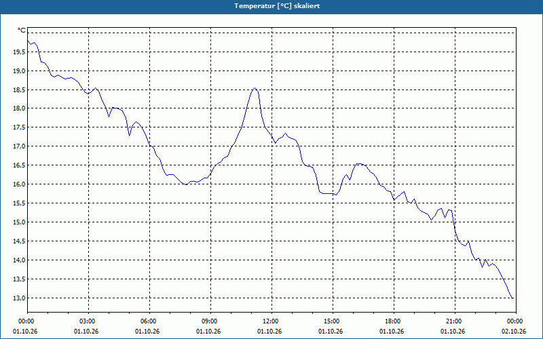Click the 13,0 y-axis value
The image size is (543, 339).
(x=19, y=298)
